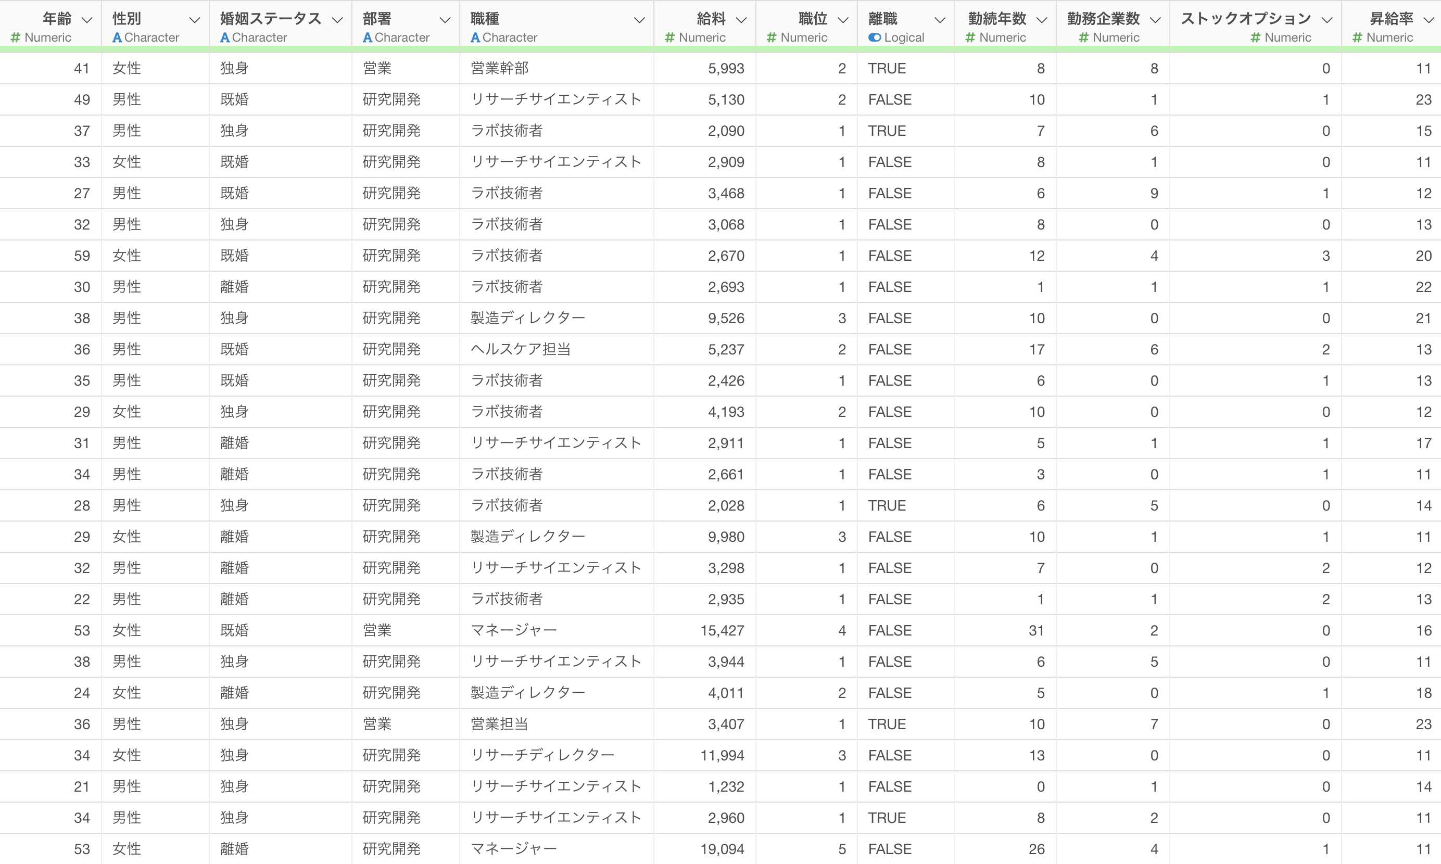Open the 職位 column dropdown arrow
Image resolution: width=1441 pixels, height=864 pixels.
[842, 20]
